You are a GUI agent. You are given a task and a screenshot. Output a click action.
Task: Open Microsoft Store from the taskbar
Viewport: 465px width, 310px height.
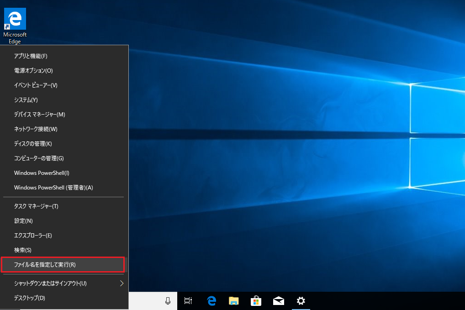[256, 301]
